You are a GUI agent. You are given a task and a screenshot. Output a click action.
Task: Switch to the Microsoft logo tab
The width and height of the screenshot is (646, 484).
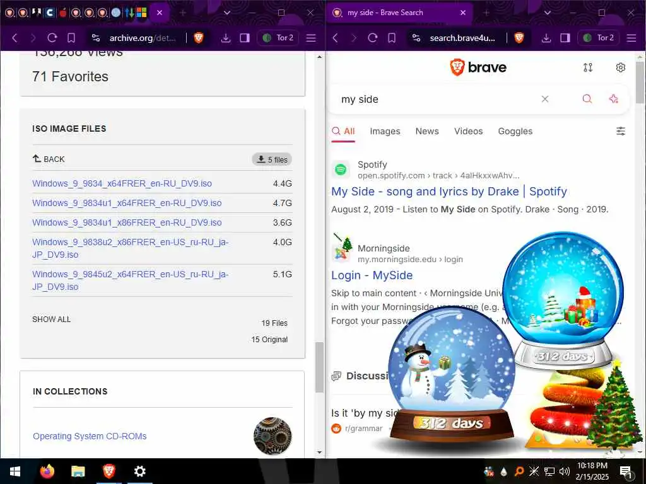tap(142, 13)
